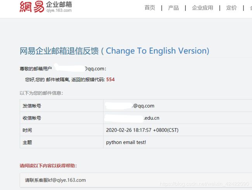Select the 发信帐号 table label
The width and height of the screenshot is (252, 190).
[x=32, y=106]
